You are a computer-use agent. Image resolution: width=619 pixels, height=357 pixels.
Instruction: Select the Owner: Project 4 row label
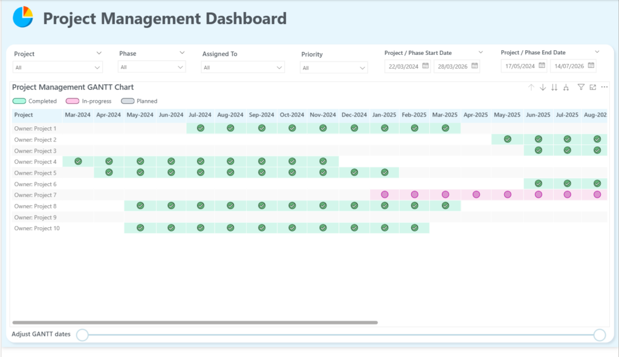[x=35, y=161]
